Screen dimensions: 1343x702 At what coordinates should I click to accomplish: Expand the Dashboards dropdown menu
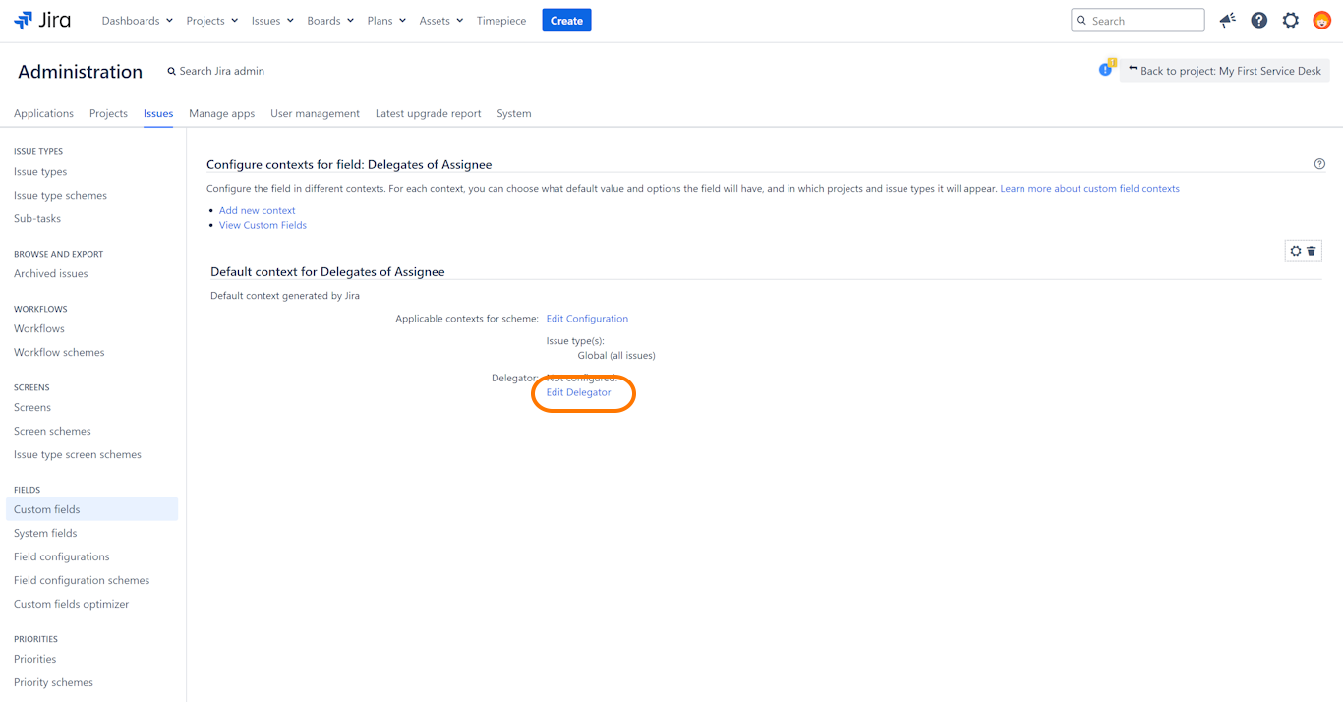click(x=137, y=21)
